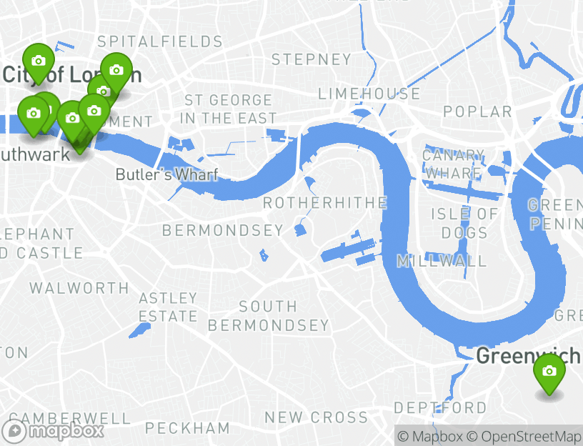Open the © Mapbox attribution link
583x446 pixels.
point(430,436)
